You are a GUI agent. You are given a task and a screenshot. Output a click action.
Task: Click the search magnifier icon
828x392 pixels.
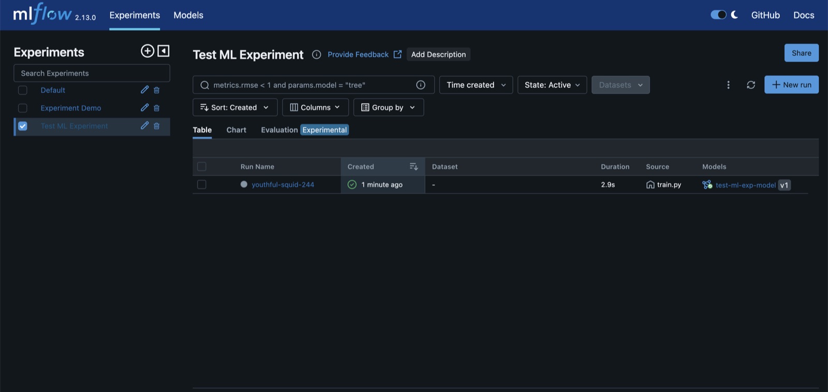(205, 85)
